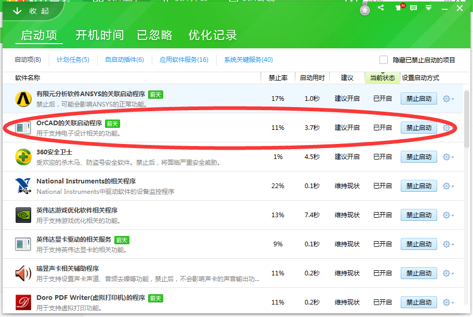Click the vertical scrollbar thumb
The width and height of the screenshot is (473, 317).
pos(467,119)
